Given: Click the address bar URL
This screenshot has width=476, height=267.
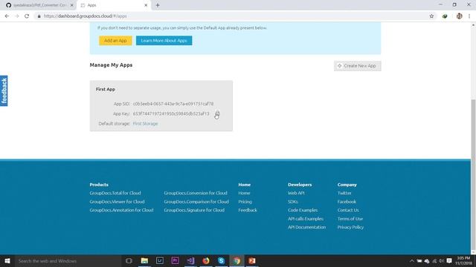Looking at the screenshot, I should [x=86, y=16].
